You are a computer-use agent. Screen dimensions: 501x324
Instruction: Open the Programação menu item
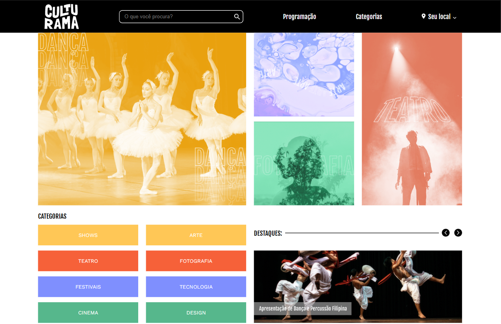[299, 17]
